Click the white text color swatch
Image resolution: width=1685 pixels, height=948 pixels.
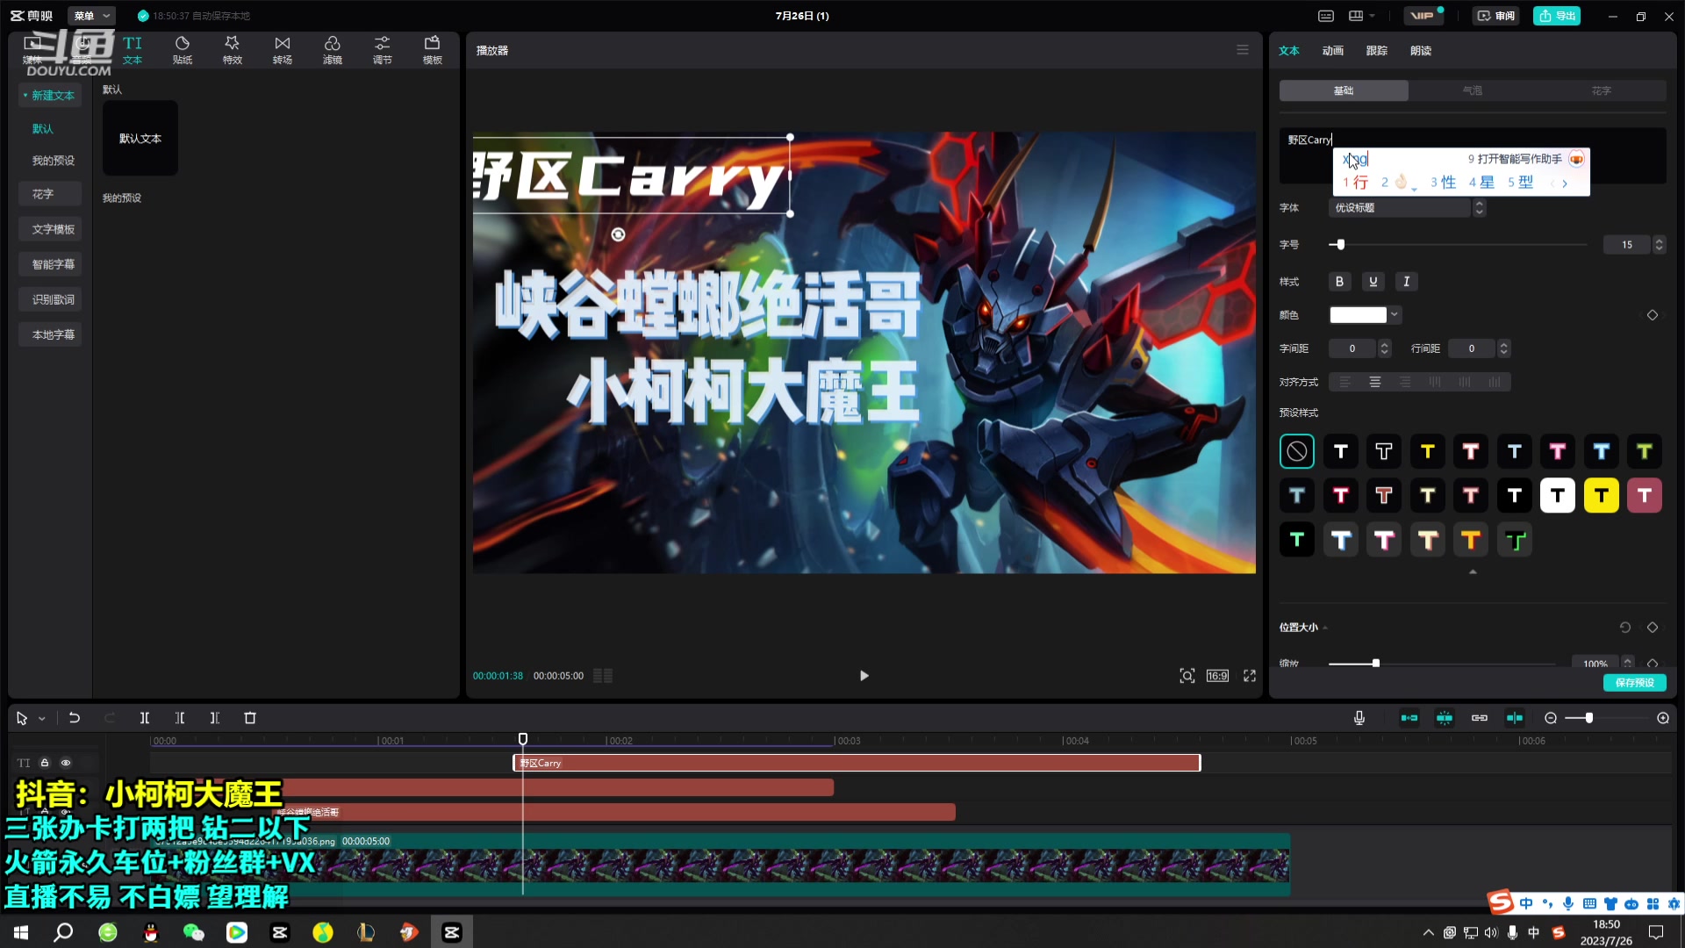pyautogui.click(x=1358, y=315)
